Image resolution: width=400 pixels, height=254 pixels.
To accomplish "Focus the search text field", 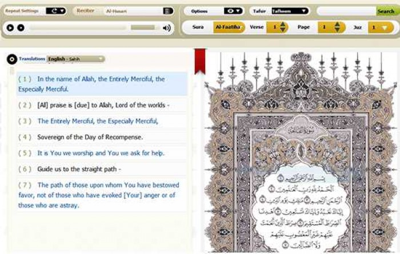I will point(346,11).
